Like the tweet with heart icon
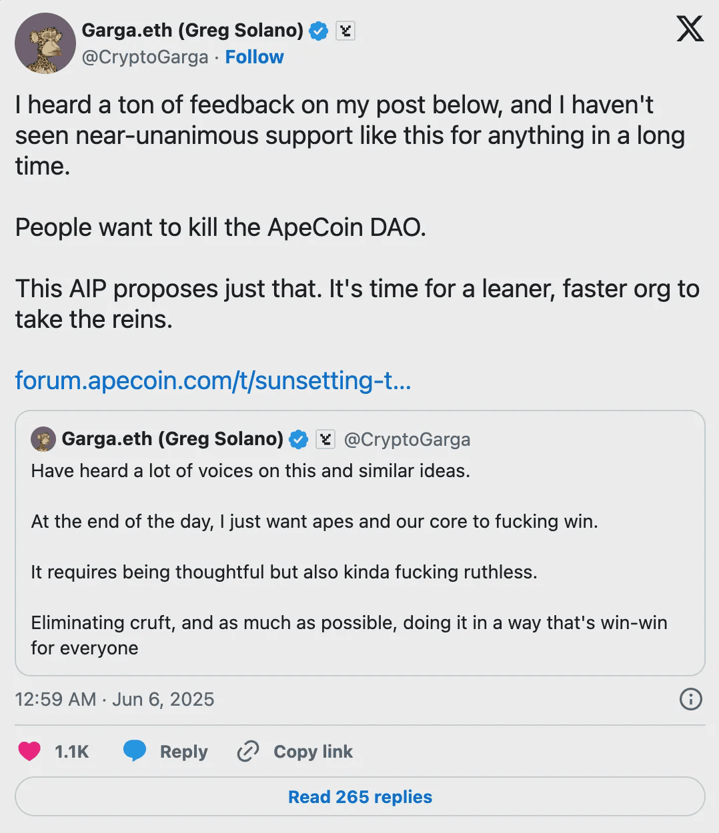719x833 pixels. (x=29, y=751)
